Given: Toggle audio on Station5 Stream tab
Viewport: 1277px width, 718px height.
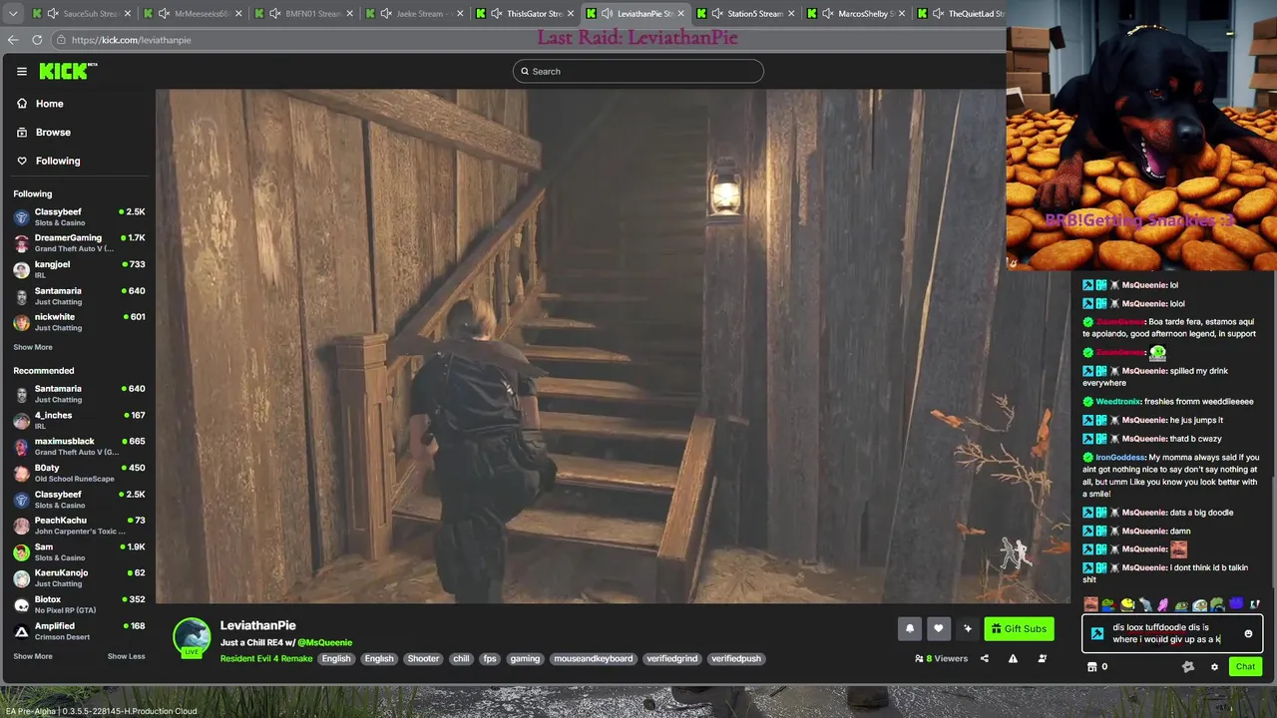Looking at the screenshot, I should tap(717, 14).
